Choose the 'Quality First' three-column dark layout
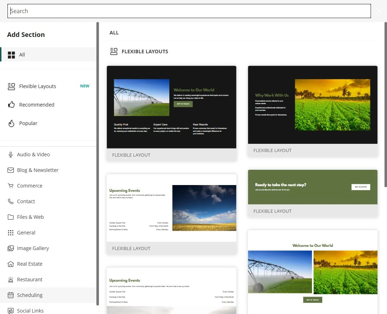 [x=171, y=113]
